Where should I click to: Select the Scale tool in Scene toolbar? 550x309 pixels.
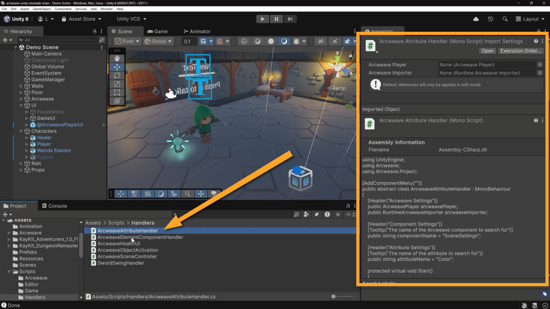pyautogui.click(x=117, y=84)
